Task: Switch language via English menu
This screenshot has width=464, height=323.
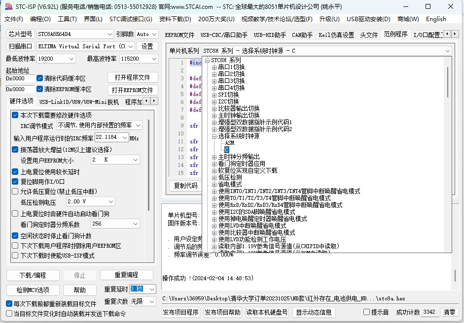Action: pyautogui.click(x=436, y=19)
